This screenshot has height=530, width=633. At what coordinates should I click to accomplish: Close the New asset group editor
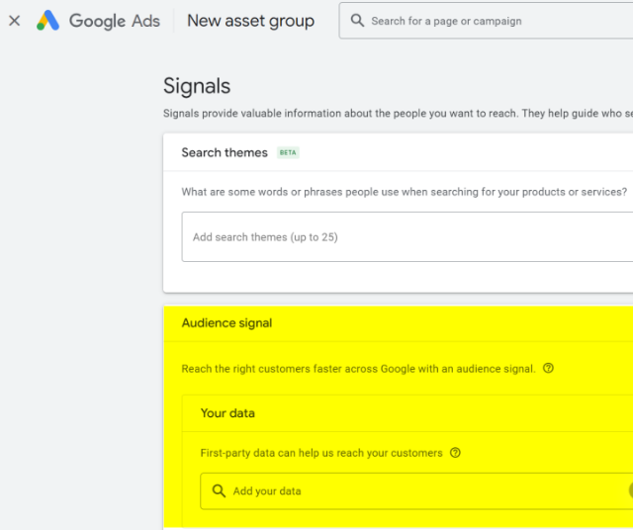[15, 21]
